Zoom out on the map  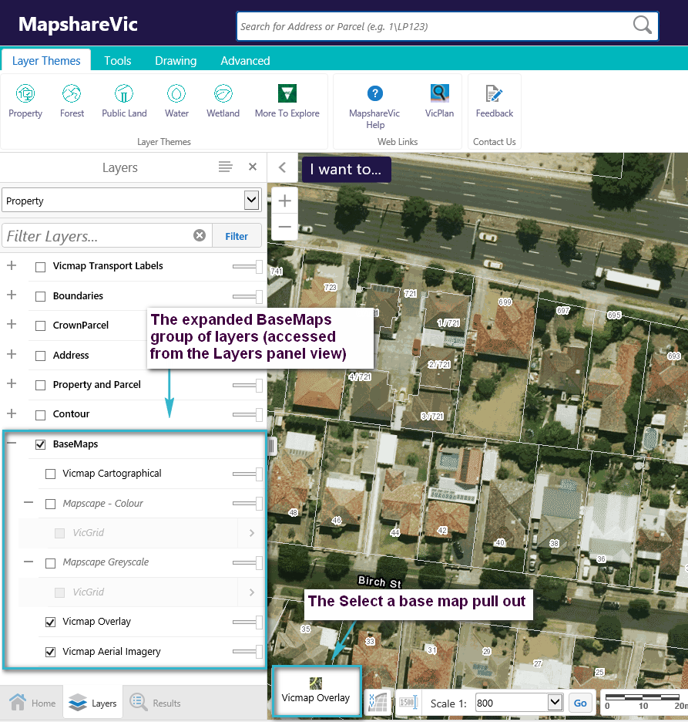point(284,227)
